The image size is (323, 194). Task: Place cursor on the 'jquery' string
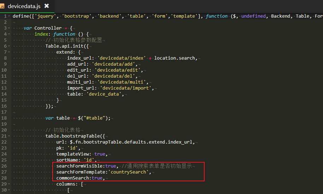point(45,16)
